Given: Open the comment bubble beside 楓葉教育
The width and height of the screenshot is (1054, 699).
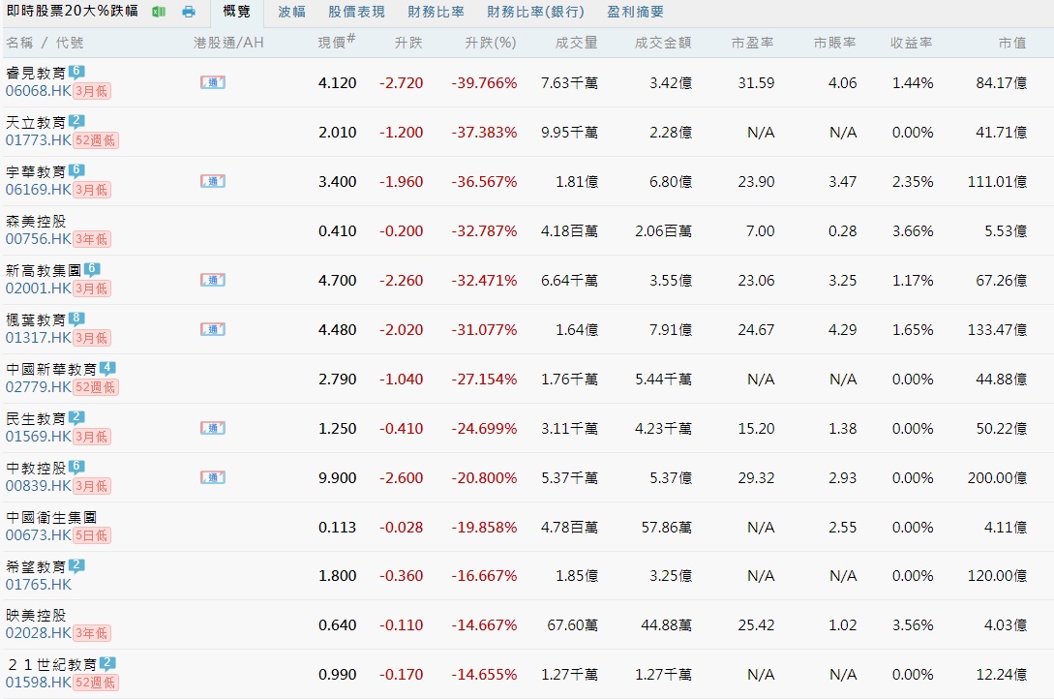Looking at the screenshot, I should coord(76,319).
